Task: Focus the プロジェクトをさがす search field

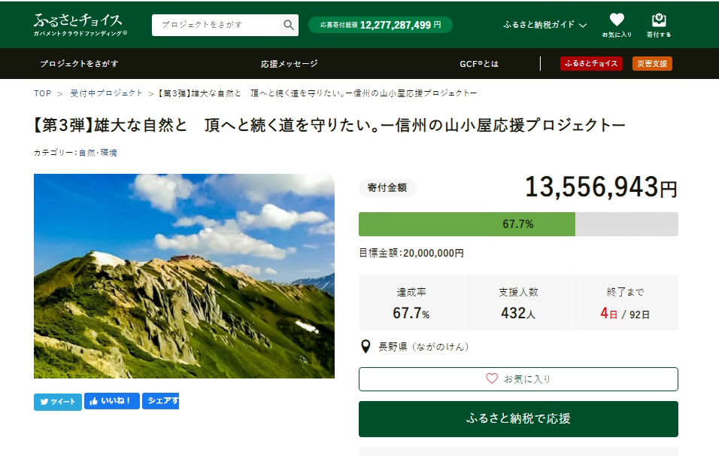Action: [216, 25]
